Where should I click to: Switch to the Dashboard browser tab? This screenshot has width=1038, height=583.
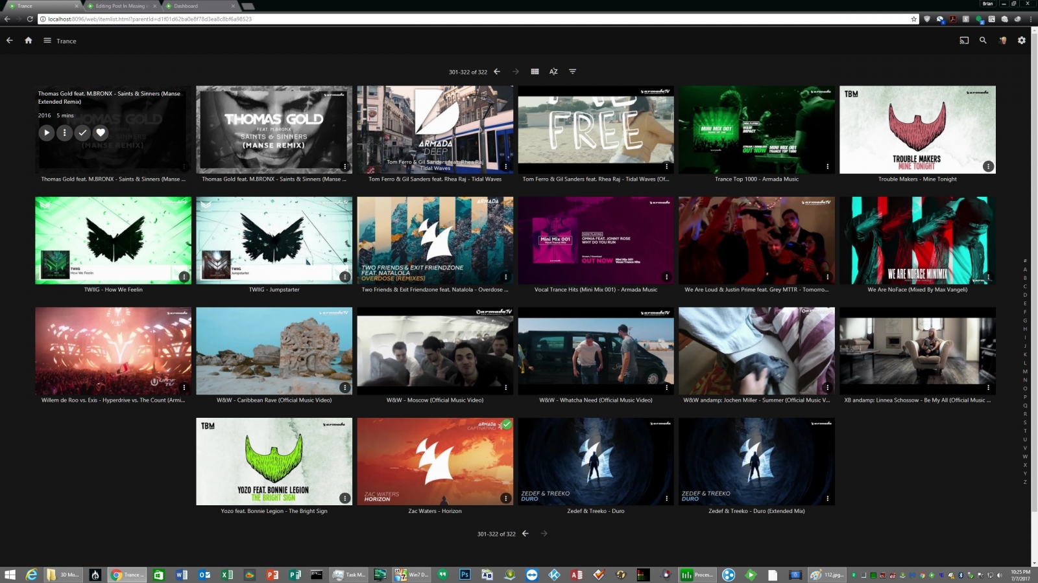pyautogui.click(x=186, y=6)
